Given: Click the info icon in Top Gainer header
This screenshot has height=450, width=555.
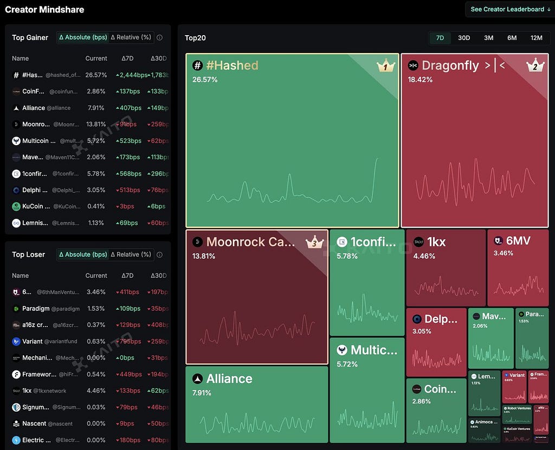Looking at the screenshot, I should [x=160, y=37].
